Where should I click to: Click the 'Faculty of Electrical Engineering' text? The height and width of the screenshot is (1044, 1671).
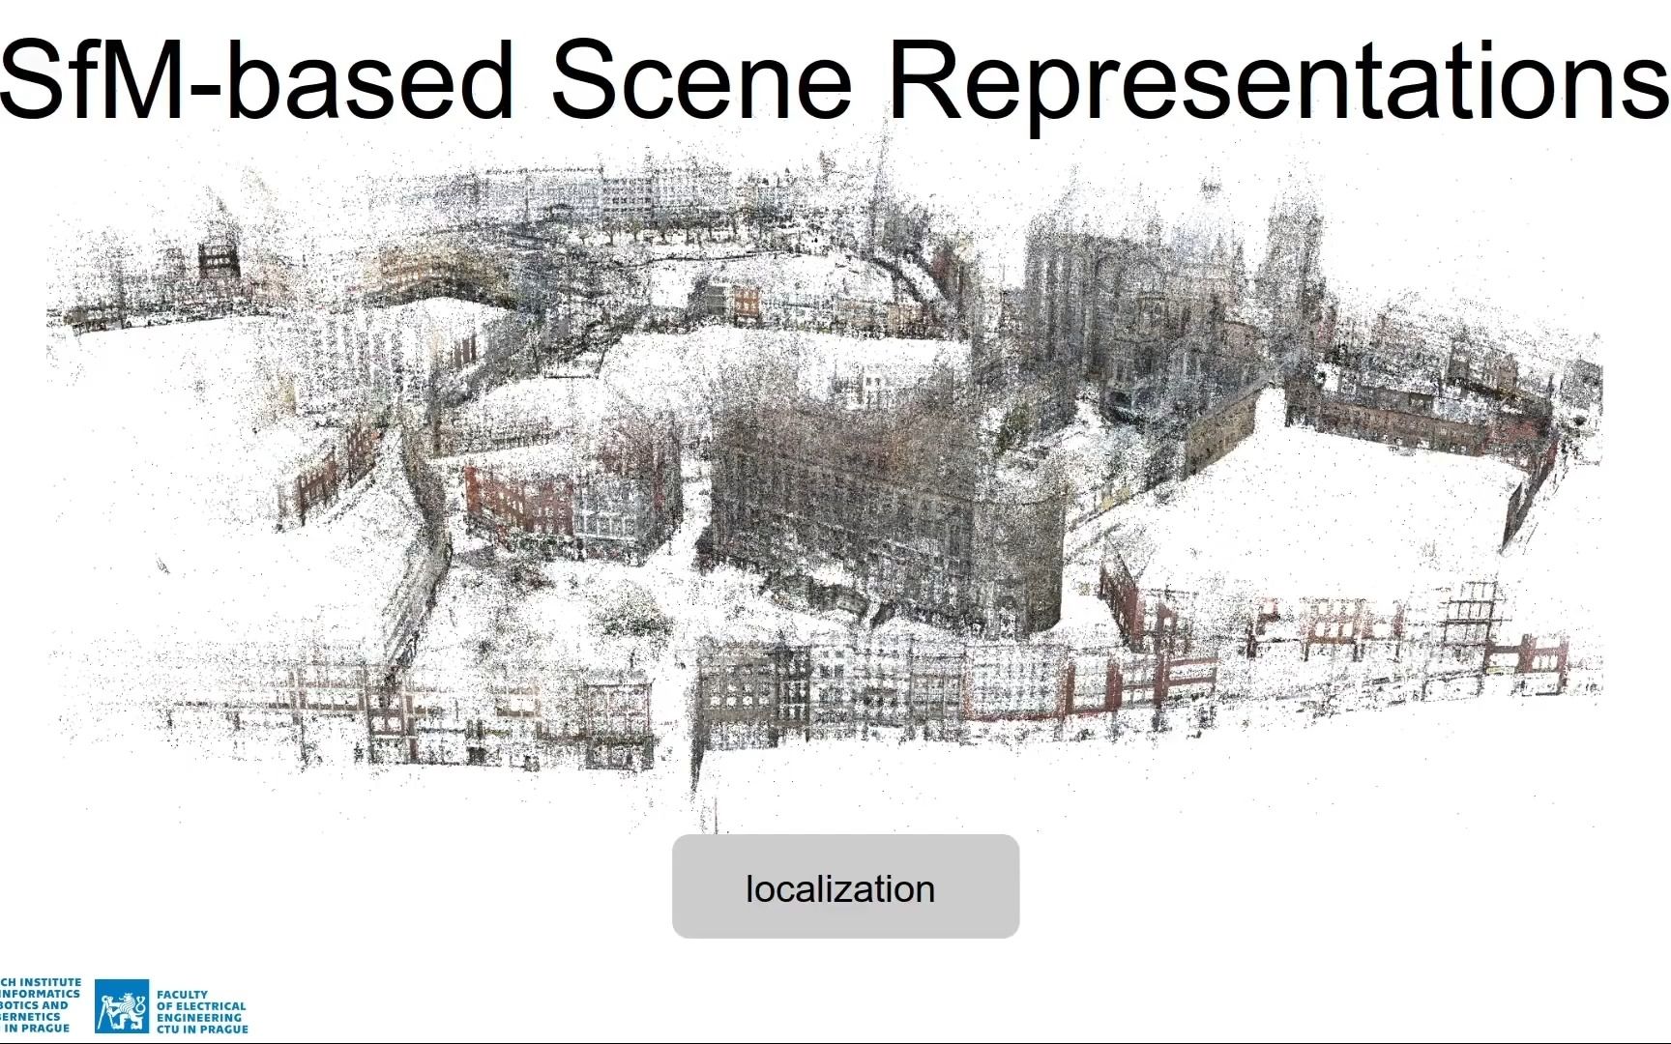(202, 1011)
